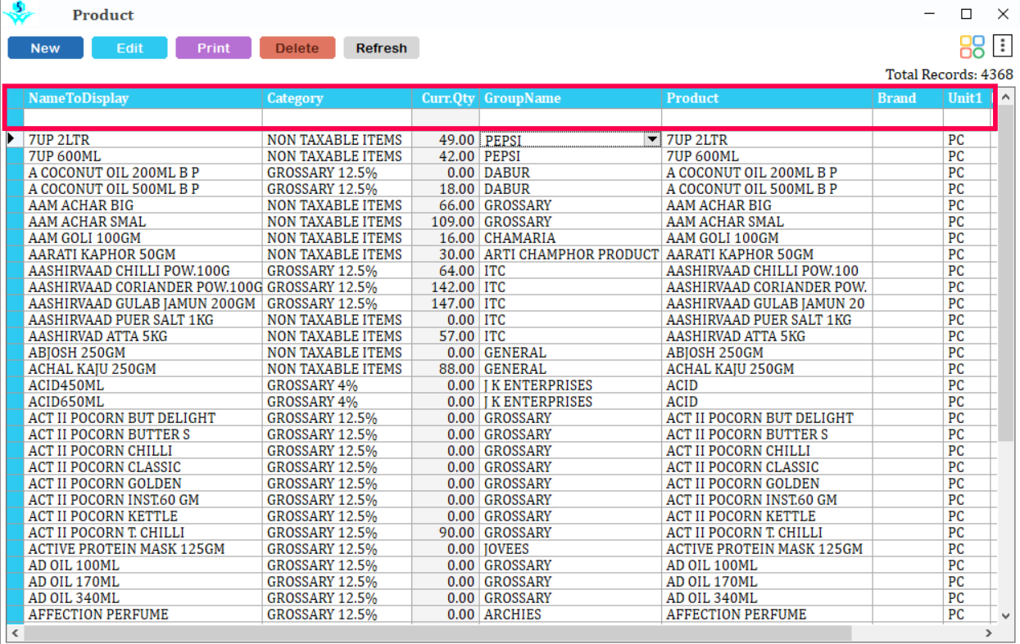Focus the Brand filter field
The image size is (1020, 644).
point(908,118)
